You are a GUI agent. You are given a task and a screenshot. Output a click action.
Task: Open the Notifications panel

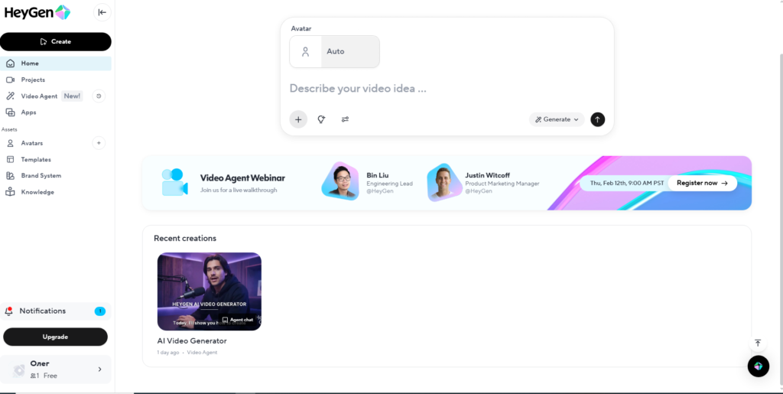click(x=55, y=311)
